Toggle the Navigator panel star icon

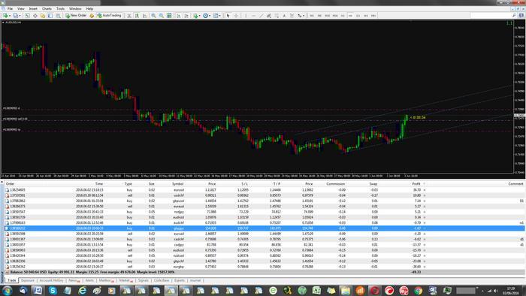pos(43,16)
